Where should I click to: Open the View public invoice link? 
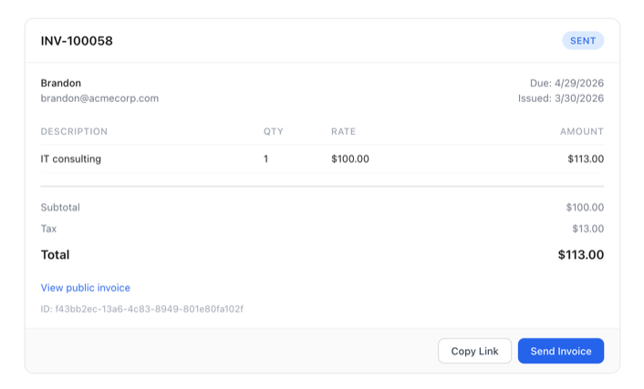(86, 288)
